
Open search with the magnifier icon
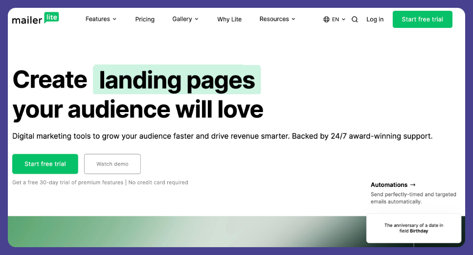[355, 20]
